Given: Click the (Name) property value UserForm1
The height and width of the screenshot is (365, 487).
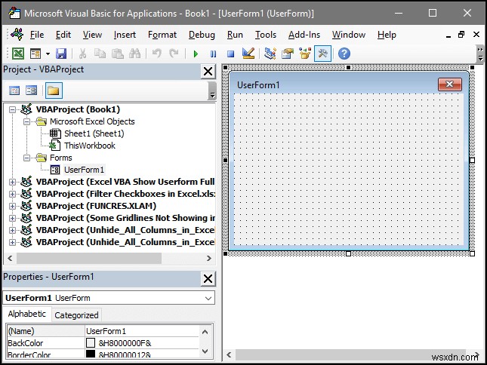Looking at the screenshot, I should [142, 331].
